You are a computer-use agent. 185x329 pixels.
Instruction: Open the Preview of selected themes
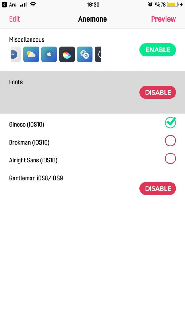[163, 19]
